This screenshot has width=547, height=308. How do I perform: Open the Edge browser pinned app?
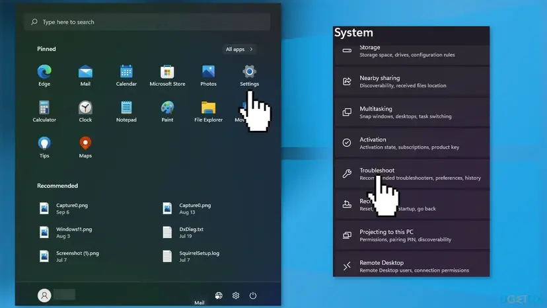pyautogui.click(x=44, y=75)
